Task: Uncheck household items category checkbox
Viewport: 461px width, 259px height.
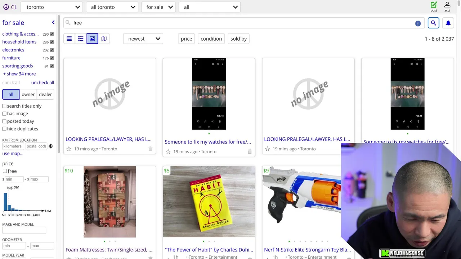Action: [52, 42]
